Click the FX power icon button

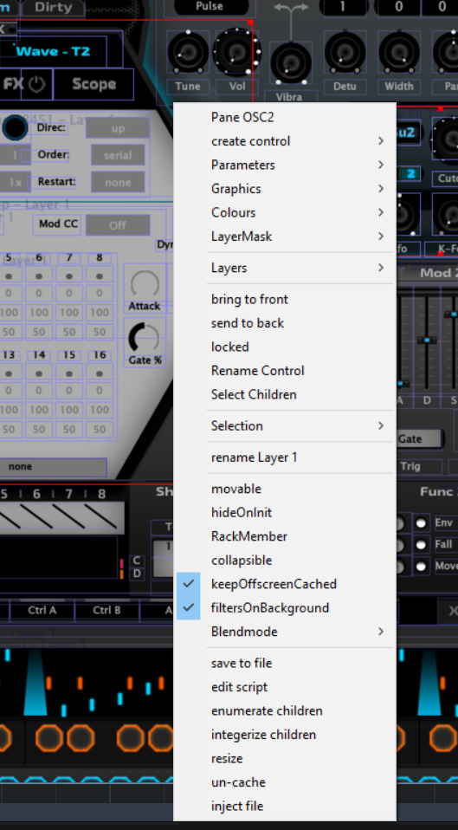coord(36,84)
